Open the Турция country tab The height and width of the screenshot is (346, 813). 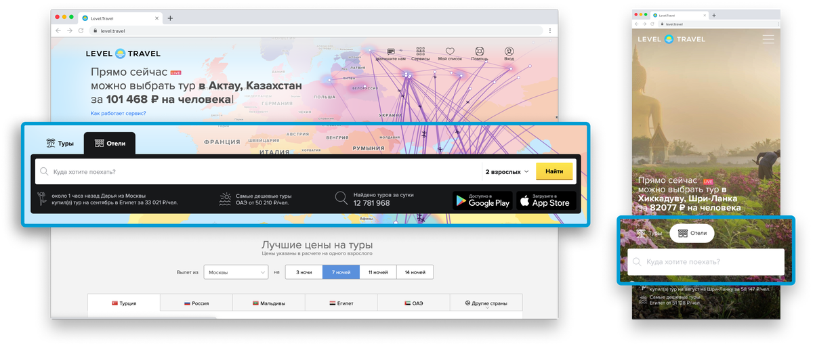pyautogui.click(x=124, y=303)
